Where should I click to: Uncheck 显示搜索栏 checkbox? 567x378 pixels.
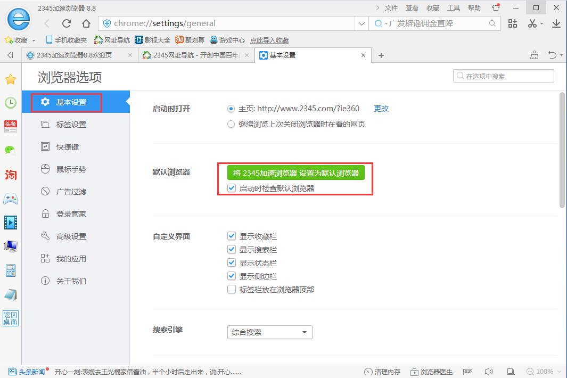pos(232,249)
